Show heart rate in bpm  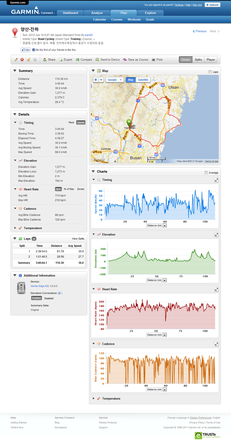point(58,189)
